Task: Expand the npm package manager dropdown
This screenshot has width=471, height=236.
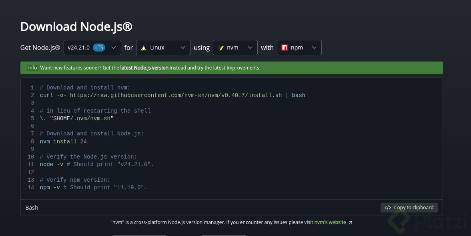Action: click(299, 48)
